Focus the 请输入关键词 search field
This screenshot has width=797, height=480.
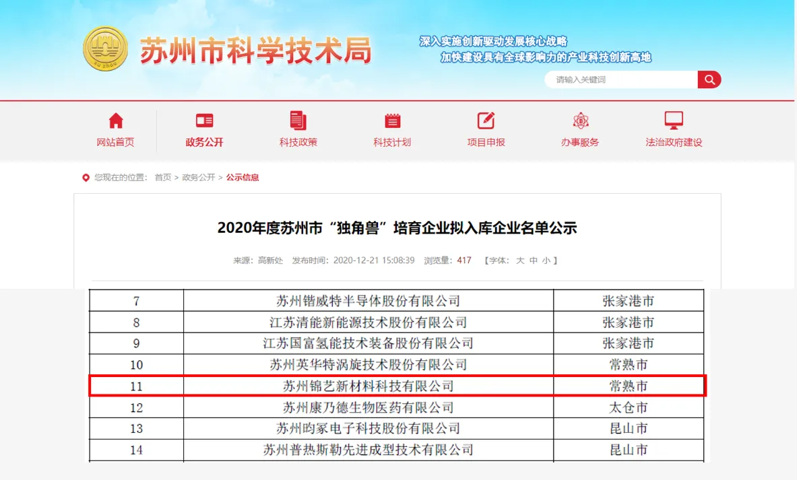(620, 79)
